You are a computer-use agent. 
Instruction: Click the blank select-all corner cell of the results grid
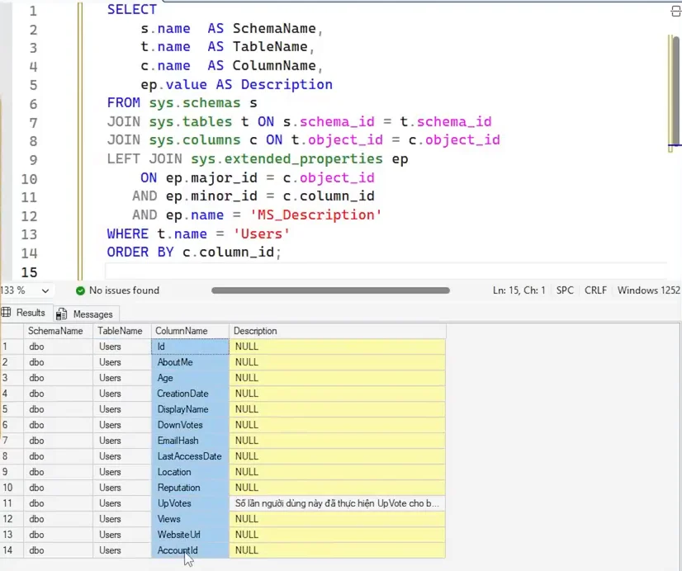pyautogui.click(x=12, y=331)
